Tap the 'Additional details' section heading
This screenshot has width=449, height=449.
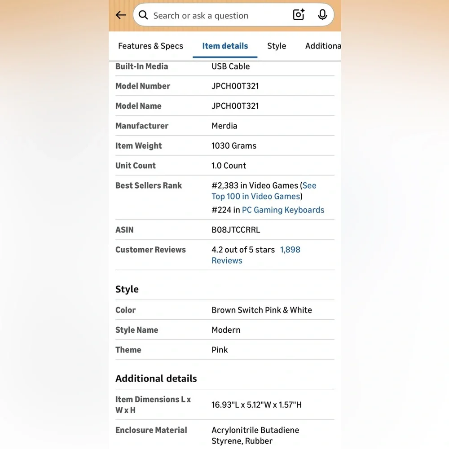point(156,378)
